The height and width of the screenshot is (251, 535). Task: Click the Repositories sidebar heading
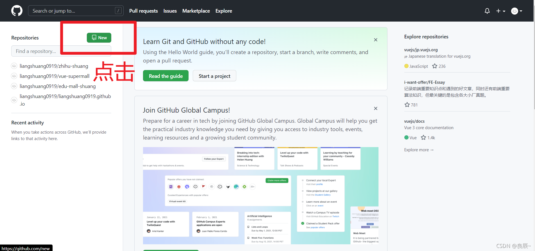click(x=25, y=38)
